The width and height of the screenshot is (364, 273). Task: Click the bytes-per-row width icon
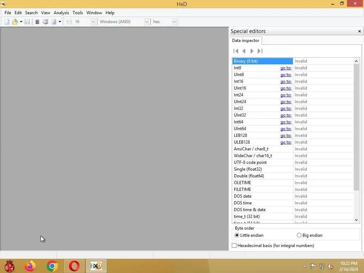pos(69,22)
